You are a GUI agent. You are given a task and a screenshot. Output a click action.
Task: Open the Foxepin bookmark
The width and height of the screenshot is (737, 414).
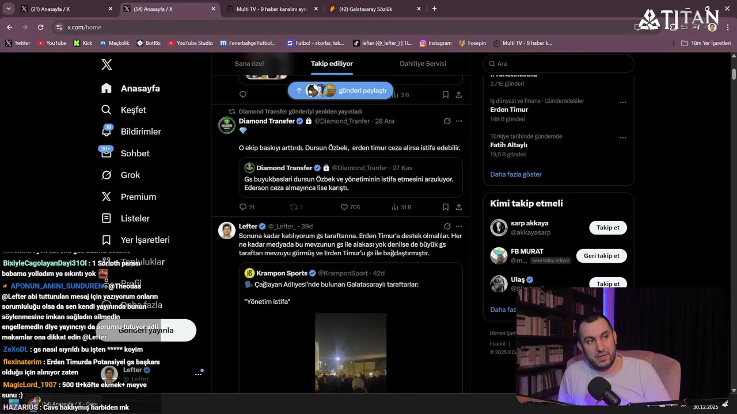pyautogui.click(x=473, y=43)
